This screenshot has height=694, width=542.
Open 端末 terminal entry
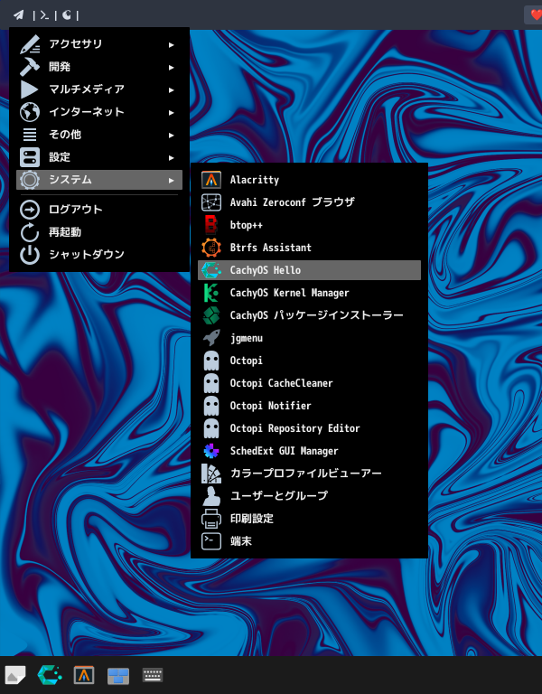click(x=309, y=541)
